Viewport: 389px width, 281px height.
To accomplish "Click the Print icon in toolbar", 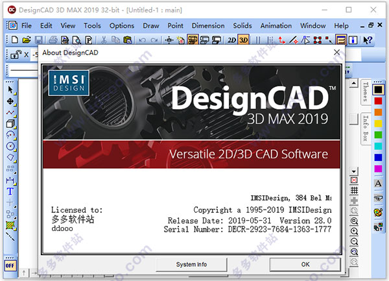I will point(53,40).
